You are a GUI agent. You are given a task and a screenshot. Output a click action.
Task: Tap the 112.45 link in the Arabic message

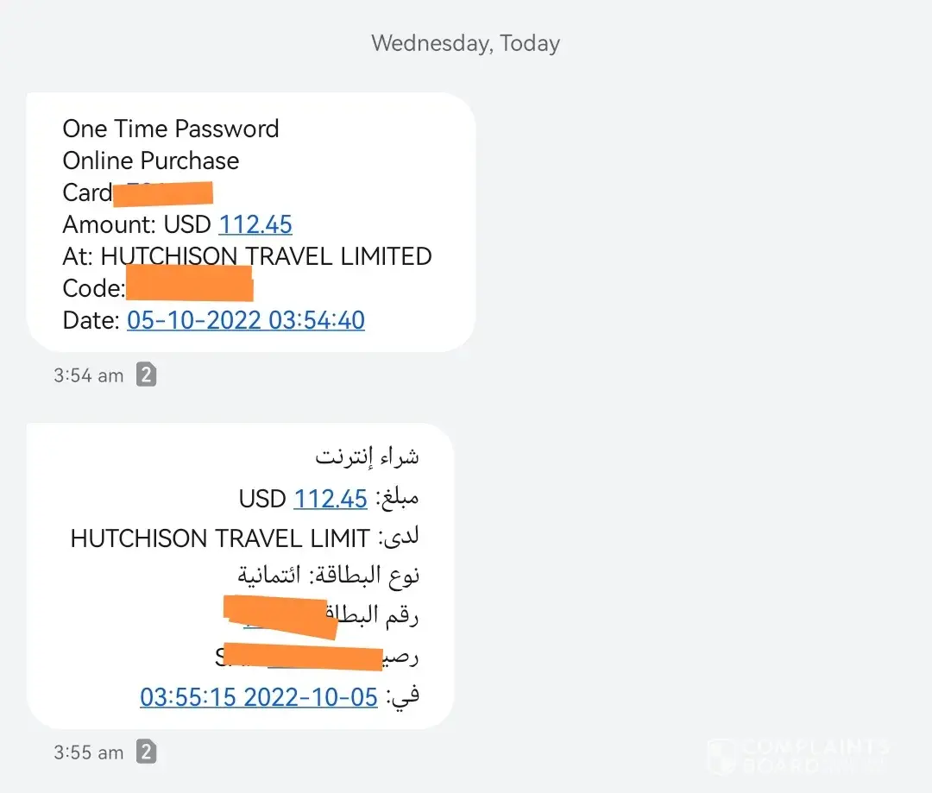pos(331,498)
